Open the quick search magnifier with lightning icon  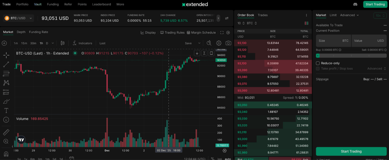[x=209, y=43]
